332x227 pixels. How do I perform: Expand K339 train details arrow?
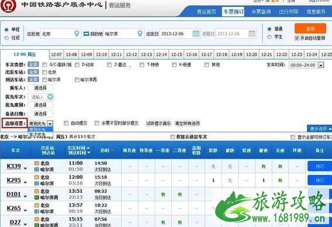(x=25, y=168)
